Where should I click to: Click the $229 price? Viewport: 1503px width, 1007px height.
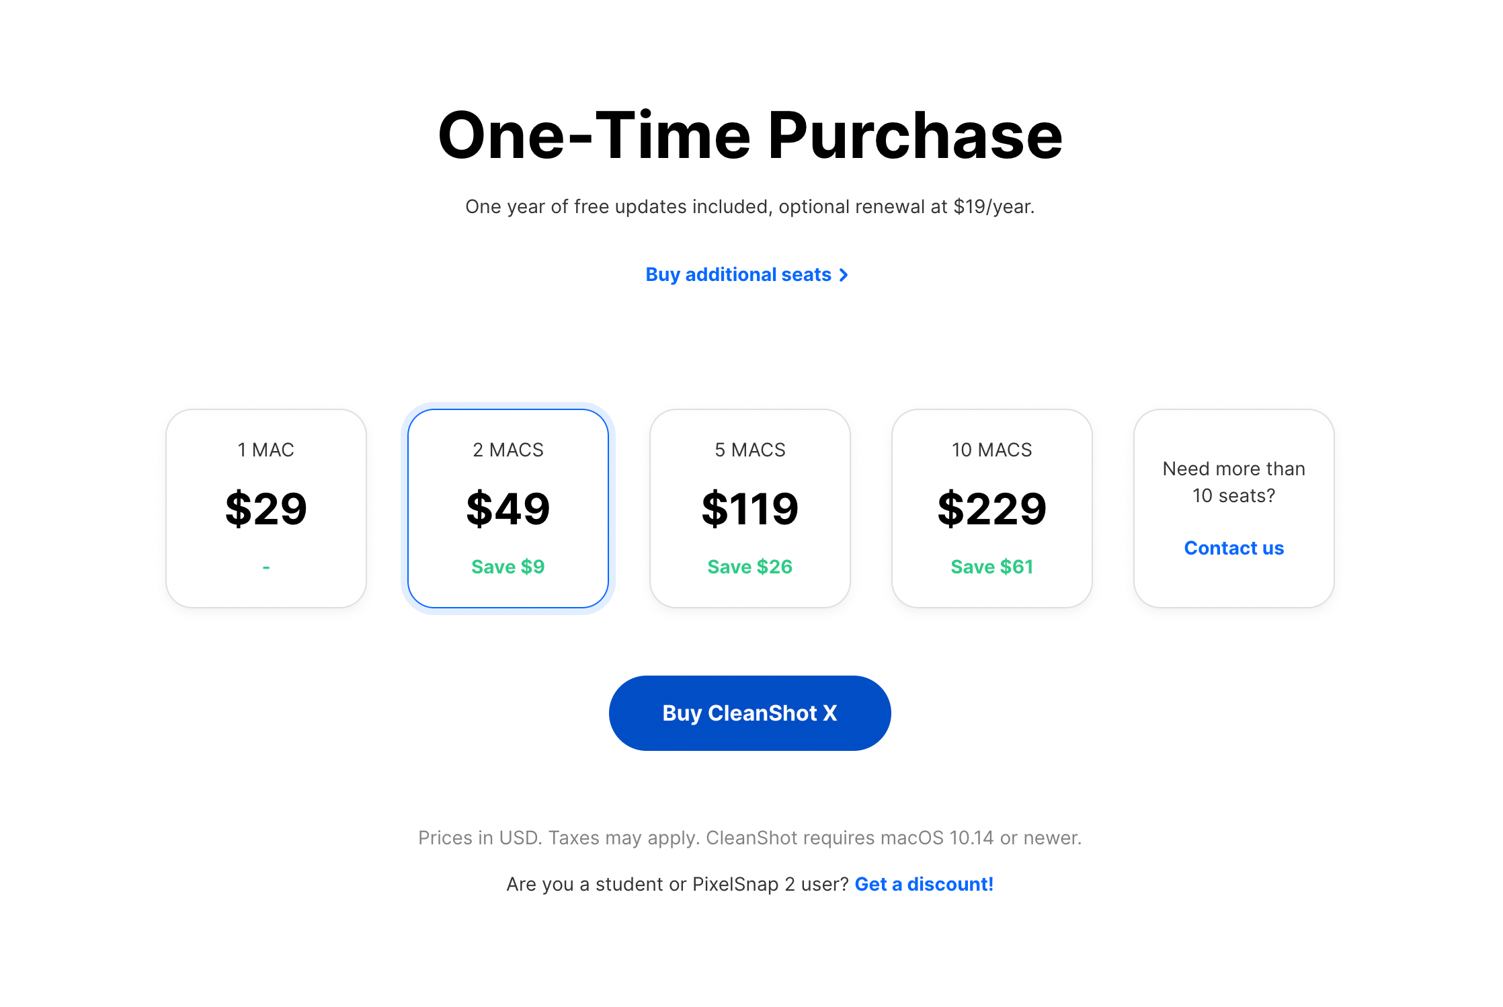pyautogui.click(x=992, y=508)
